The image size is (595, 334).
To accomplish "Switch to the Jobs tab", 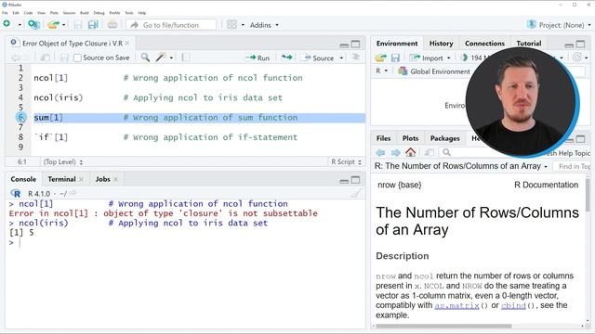I will (x=102, y=179).
